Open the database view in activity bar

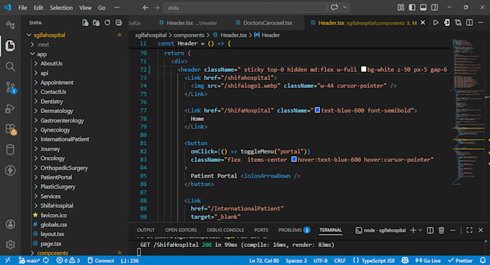pyautogui.click(x=10, y=150)
